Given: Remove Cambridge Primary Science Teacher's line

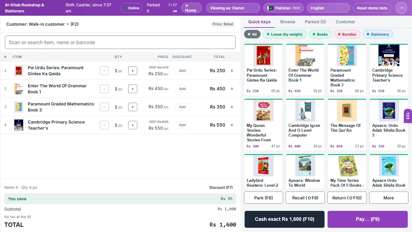Looking at the screenshot, I should pyautogui.click(x=232, y=125).
